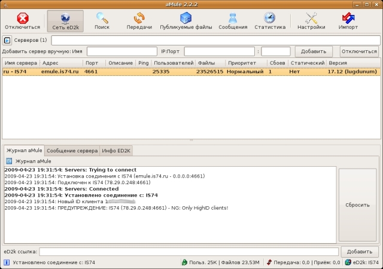Screen dimensions: 383x269
Task: Open the Поиск search page
Action: pos(102,20)
